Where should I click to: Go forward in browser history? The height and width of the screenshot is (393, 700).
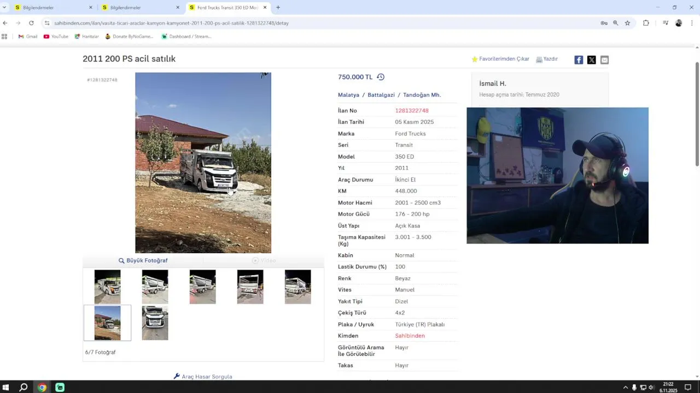[18, 23]
